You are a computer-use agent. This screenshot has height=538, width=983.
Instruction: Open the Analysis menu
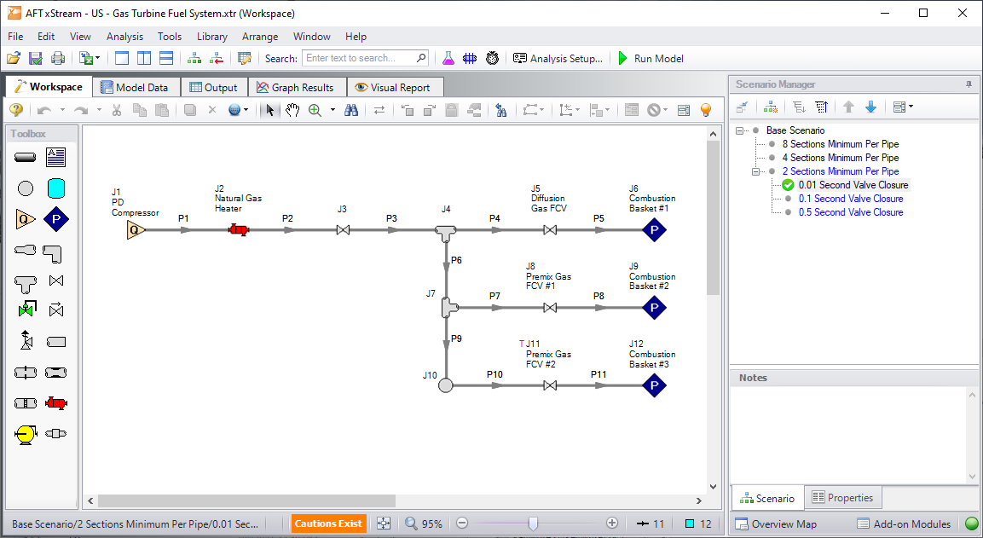124,37
